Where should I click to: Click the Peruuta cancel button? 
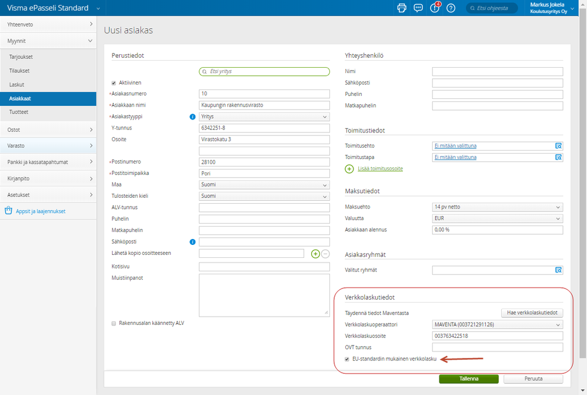click(533, 379)
